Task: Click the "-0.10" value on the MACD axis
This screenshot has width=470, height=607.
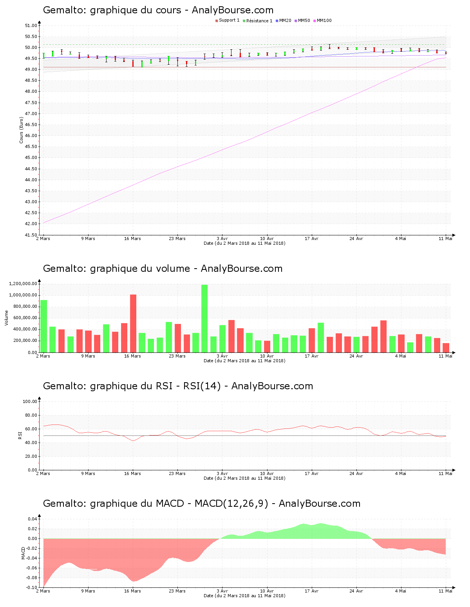Action: [32, 587]
